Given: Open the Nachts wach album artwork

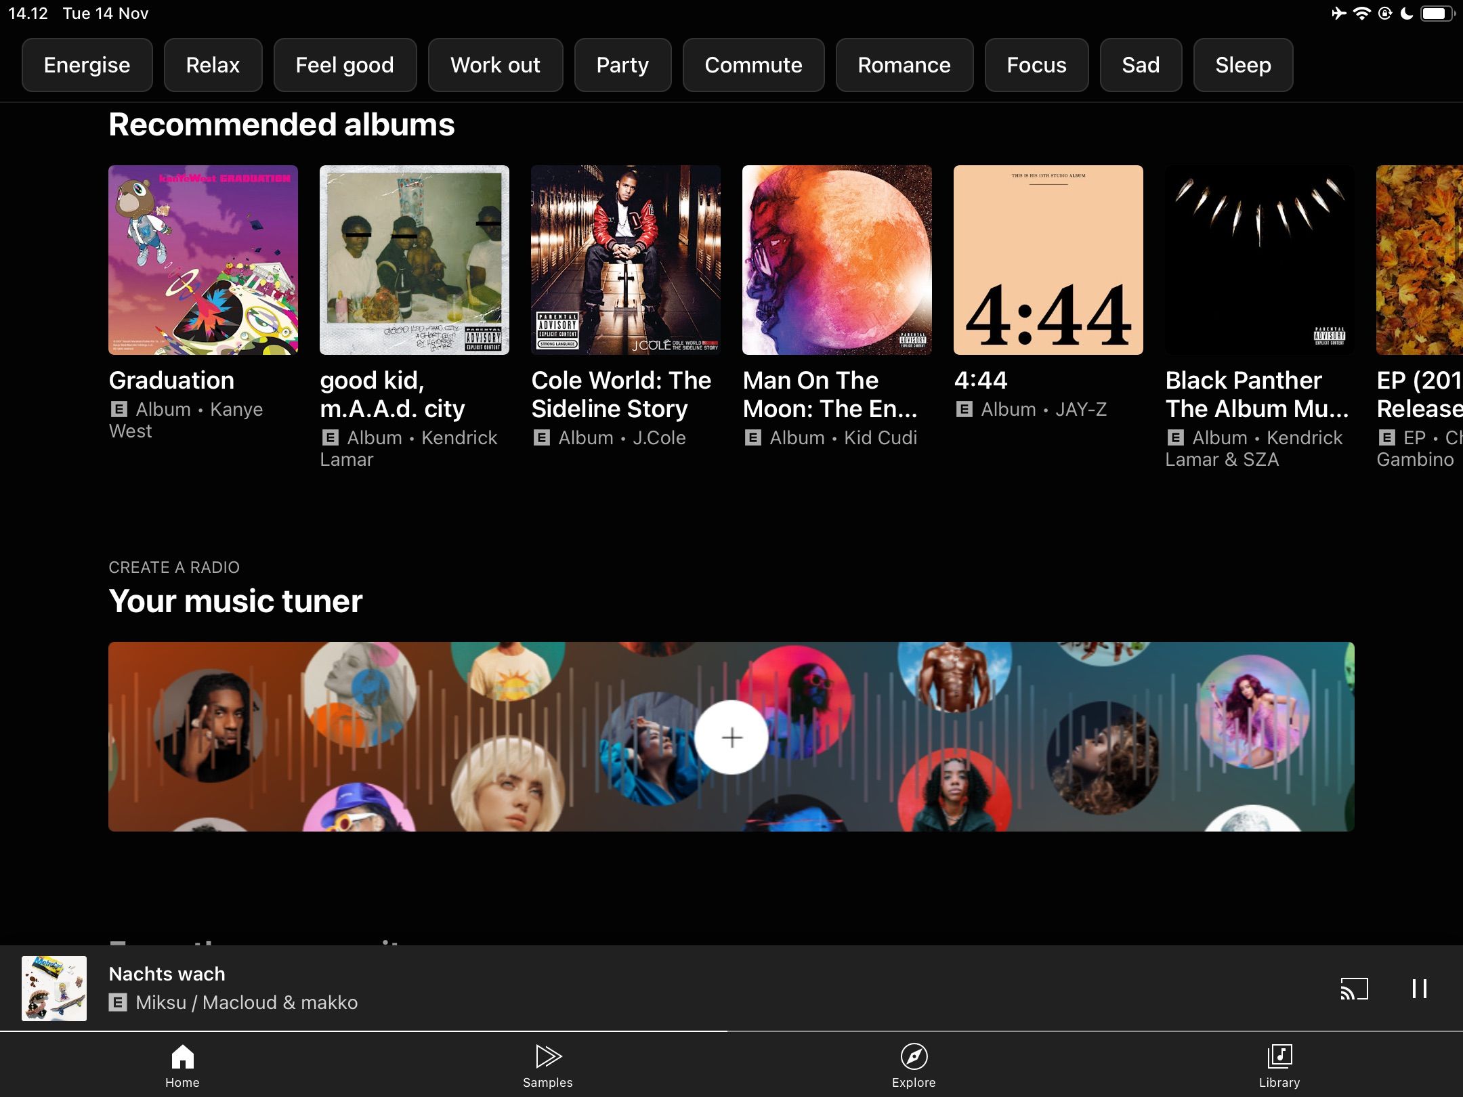Looking at the screenshot, I should coord(54,988).
